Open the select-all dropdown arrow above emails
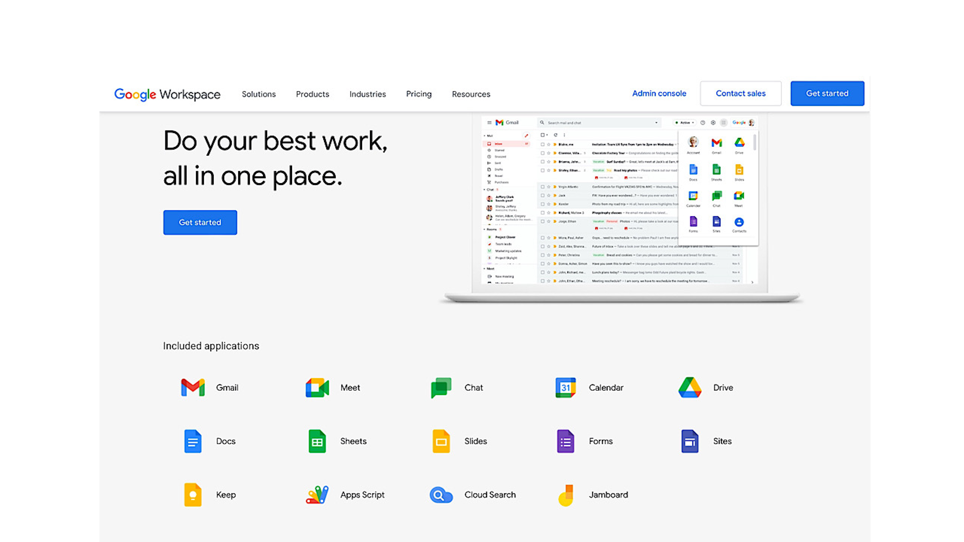 coord(547,135)
